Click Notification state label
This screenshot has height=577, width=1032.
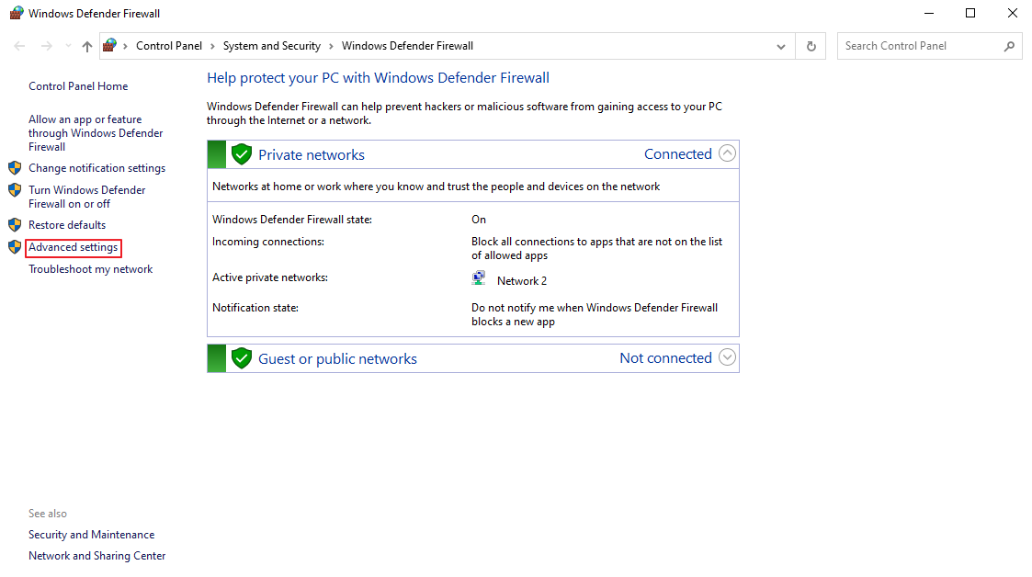point(255,308)
